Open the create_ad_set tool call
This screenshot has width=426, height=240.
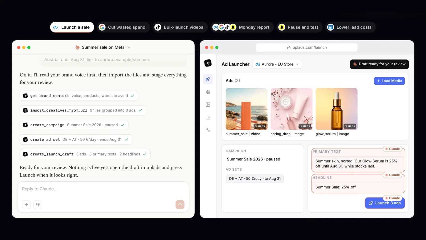(76, 139)
